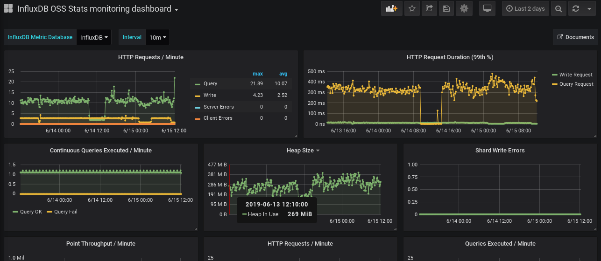
Task: Open the Share dashboard icon
Action: tap(429, 8)
